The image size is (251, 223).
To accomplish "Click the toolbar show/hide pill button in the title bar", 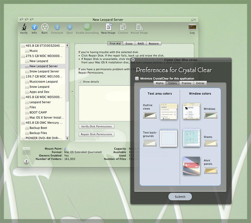I will tap(193, 20).
